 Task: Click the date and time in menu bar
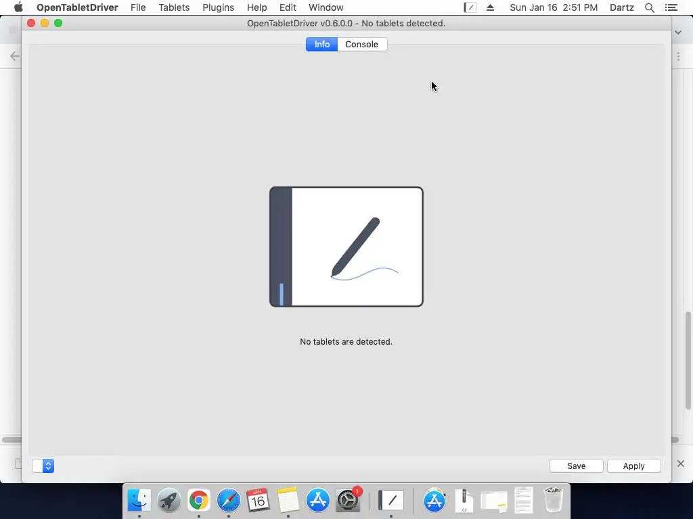pos(554,7)
